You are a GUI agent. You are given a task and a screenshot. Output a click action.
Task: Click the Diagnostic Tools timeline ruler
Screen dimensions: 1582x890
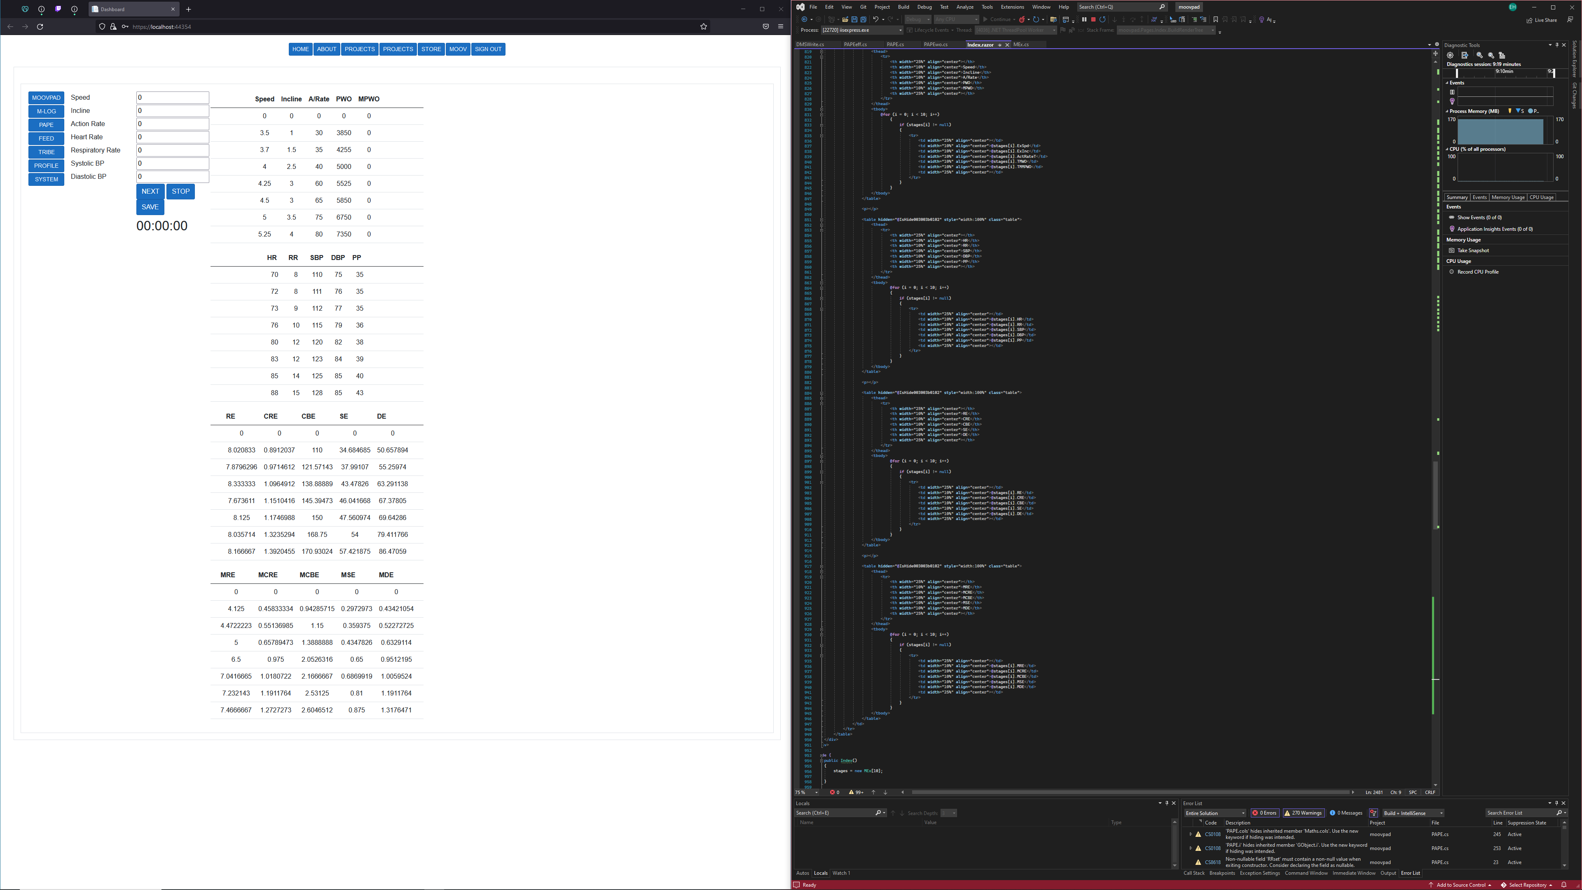tap(1506, 73)
